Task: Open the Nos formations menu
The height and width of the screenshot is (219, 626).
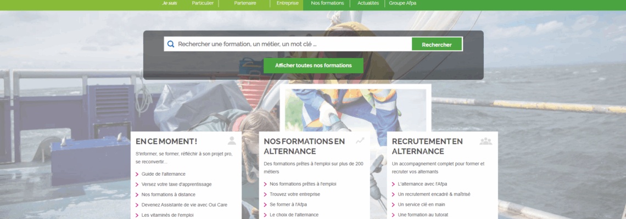Action: [327, 3]
